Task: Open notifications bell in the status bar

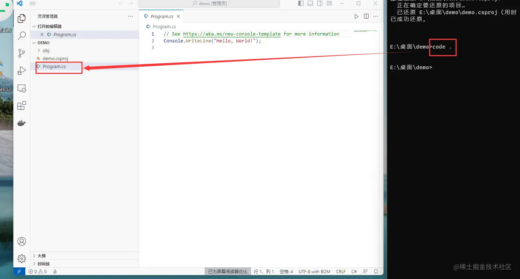Action: click(376, 271)
